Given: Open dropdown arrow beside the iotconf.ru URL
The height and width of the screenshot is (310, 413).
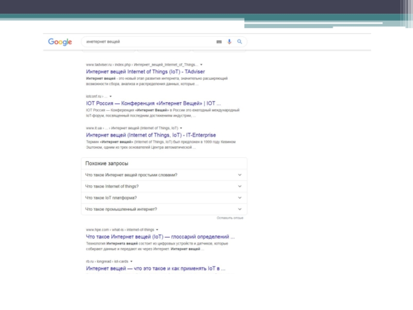Looking at the screenshot, I should click(110, 97).
